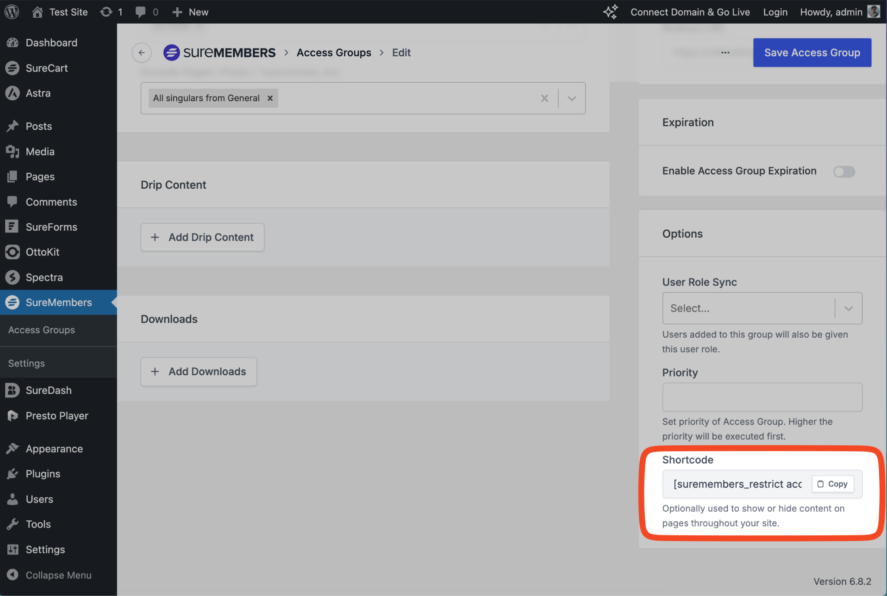The image size is (887, 596).
Task: Open comments bubble icon in admin bar
Action: [x=140, y=12]
